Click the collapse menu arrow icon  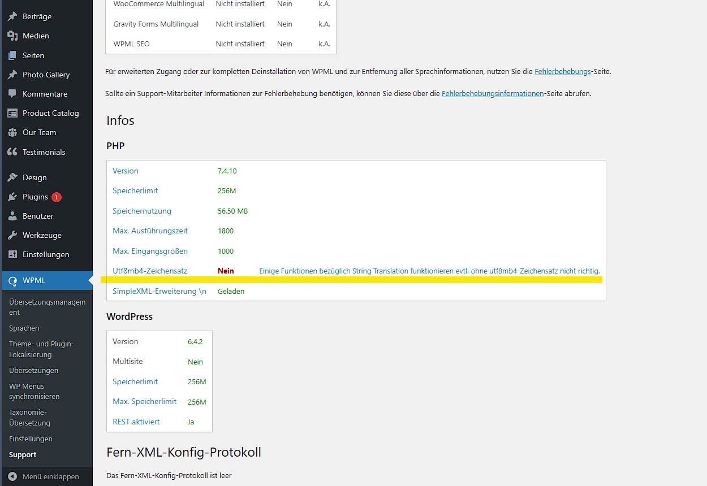12,476
